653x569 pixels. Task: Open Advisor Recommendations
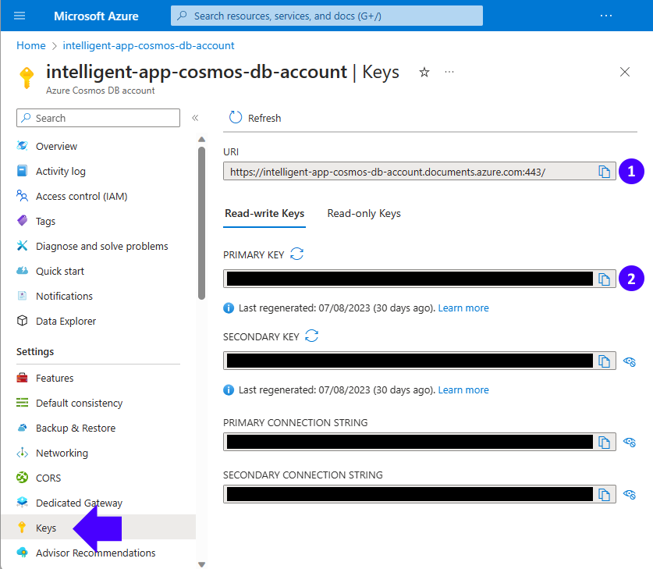(98, 553)
